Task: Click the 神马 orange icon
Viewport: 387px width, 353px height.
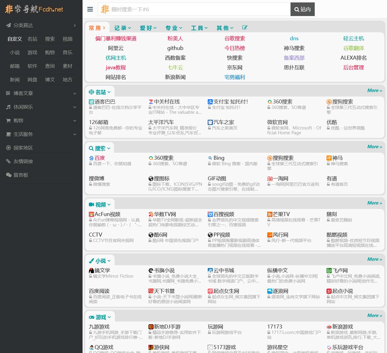Action: coord(329,158)
